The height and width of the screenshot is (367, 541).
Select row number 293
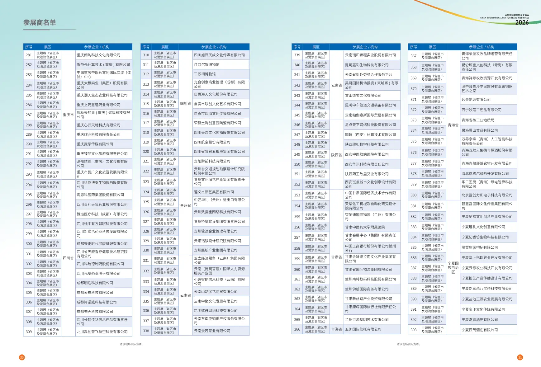[x=29, y=174]
